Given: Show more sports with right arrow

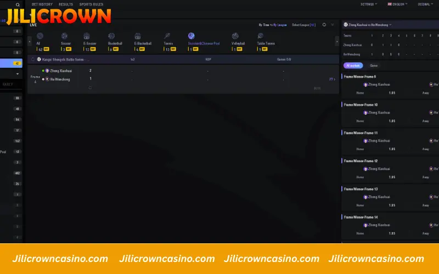Looking at the screenshot, I should 337,42.
